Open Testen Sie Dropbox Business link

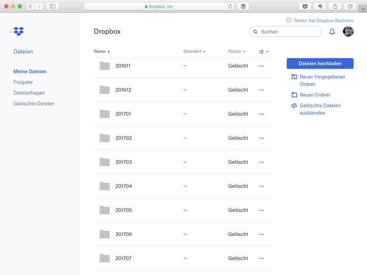pyautogui.click(x=323, y=20)
